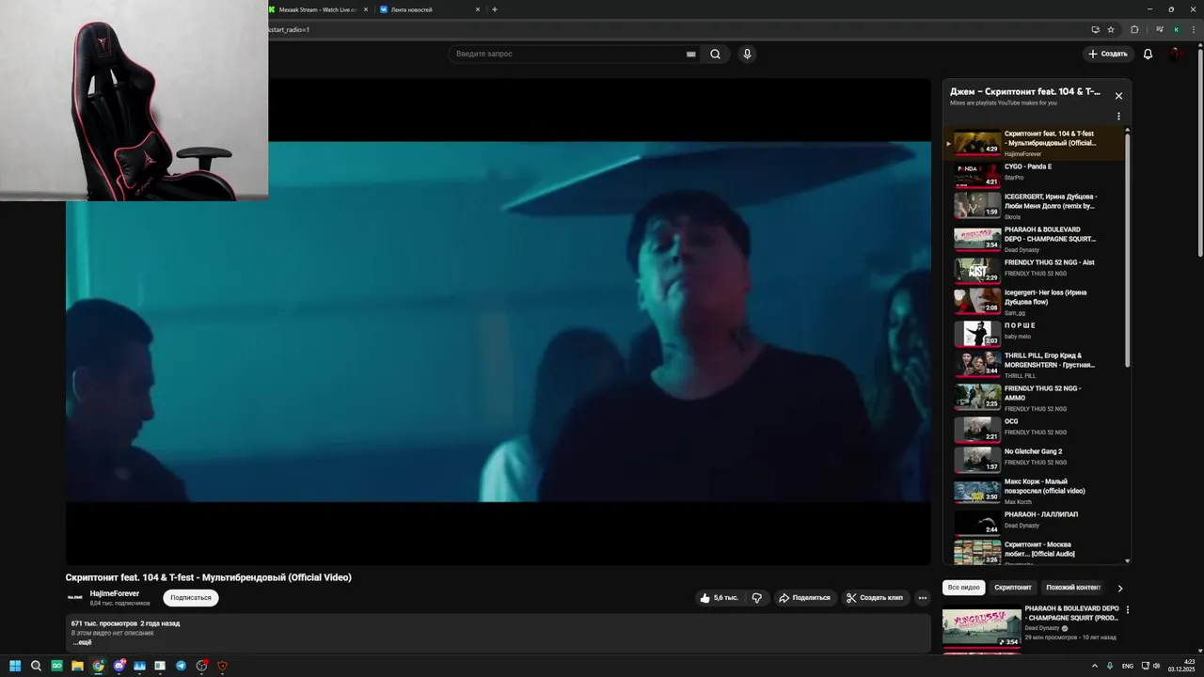Click the Создать button in the header

pyautogui.click(x=1108, y=55)
